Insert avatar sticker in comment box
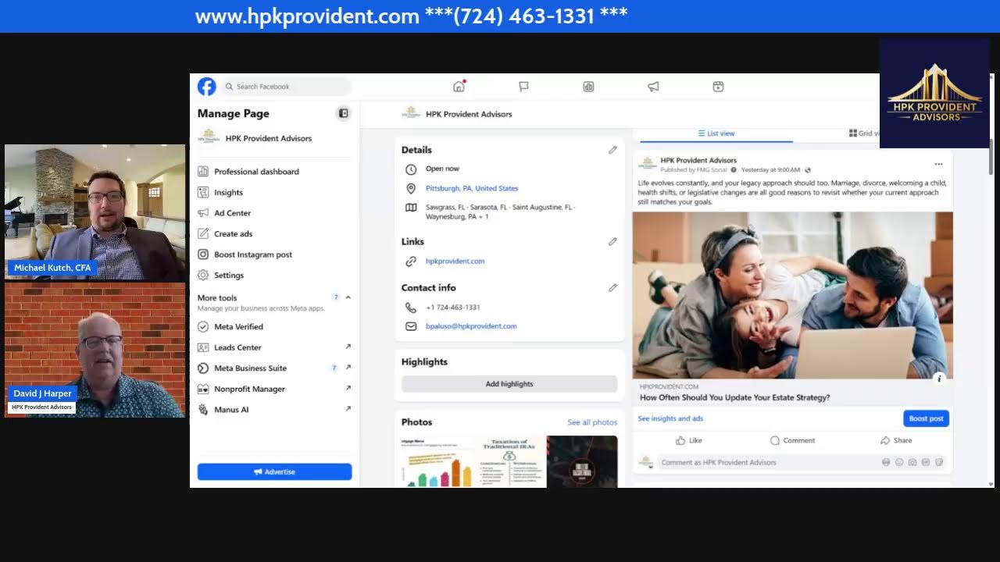1000x562 pixels. 886,462
